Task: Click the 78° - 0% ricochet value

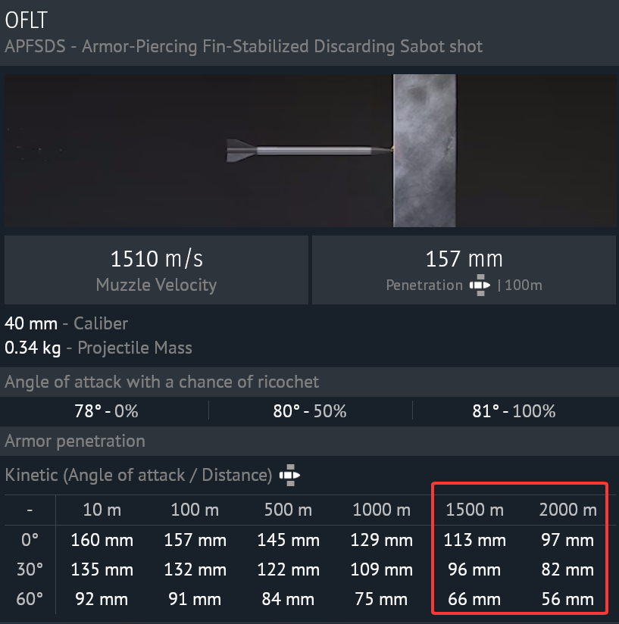Action: pos(105,411)
